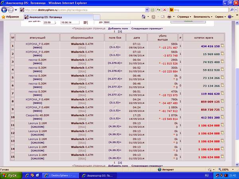This screenshot has width=239, height=179.
Task: Click the browser Forward button
Action: (10, 10)
